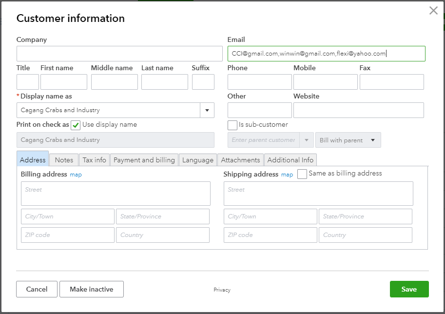Click the billing City/Town field
Viewport: 445px width, 314px height.
pos(68,216)
